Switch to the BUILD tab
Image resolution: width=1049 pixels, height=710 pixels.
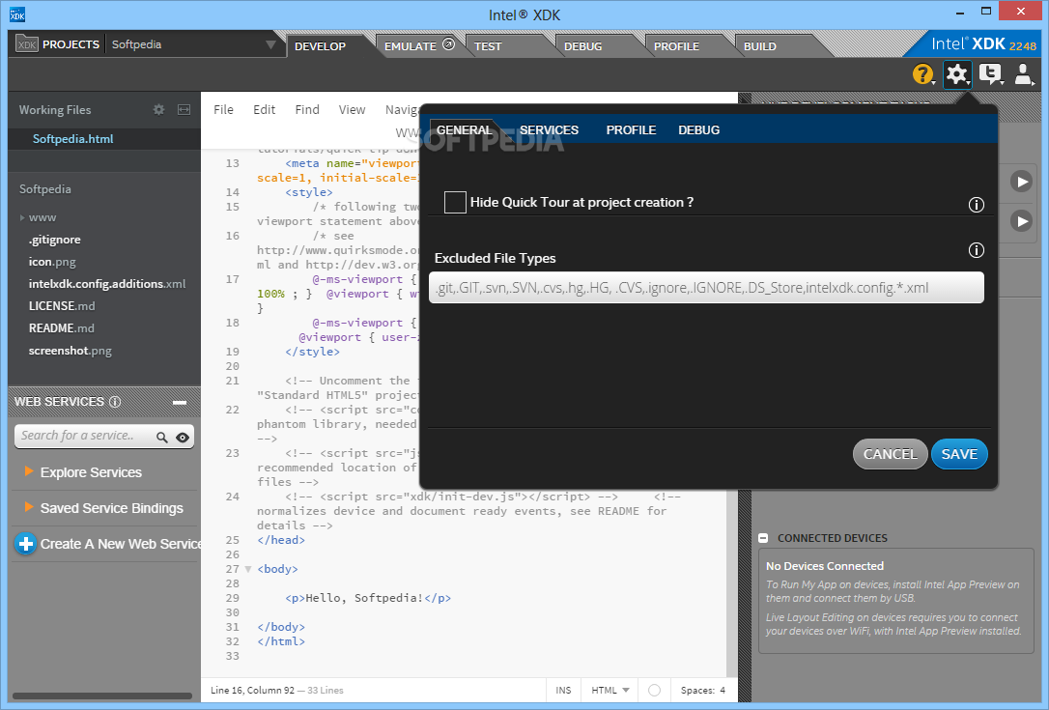[760, 46]
